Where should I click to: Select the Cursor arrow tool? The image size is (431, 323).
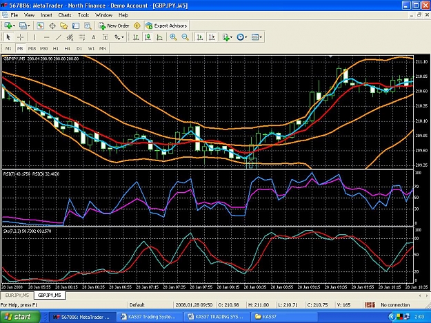click(x=8, y=37)
